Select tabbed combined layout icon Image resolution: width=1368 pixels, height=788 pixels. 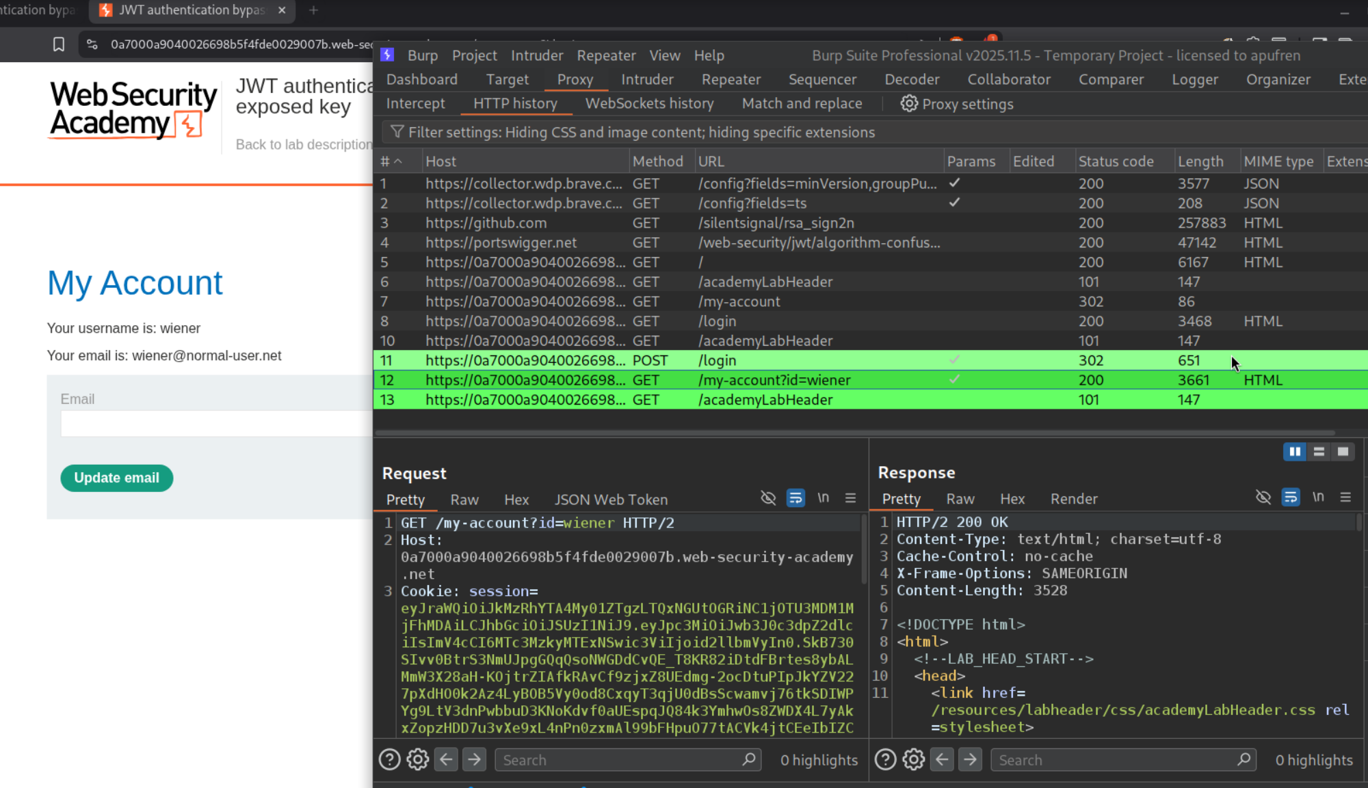pos(1343,452)
